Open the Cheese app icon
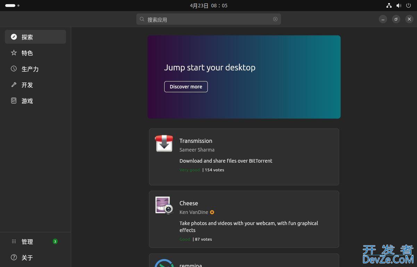417x267 pixels. tap(164, 205)
